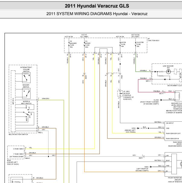182x183 pixels.
Task: Click the low washer indicator LED symbol
Action: (x=168, y=72)
